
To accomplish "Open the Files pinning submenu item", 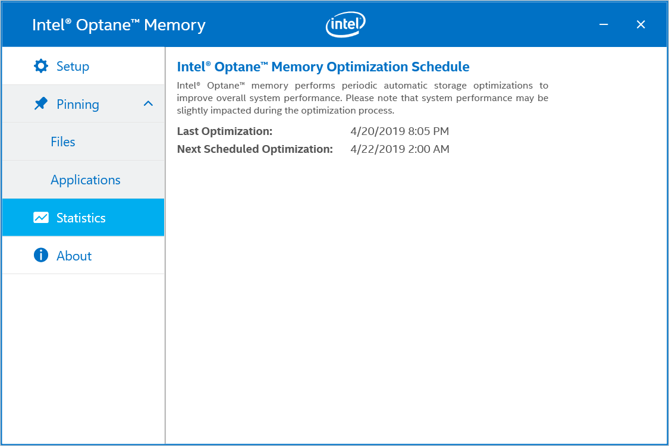I will tap(62, 142).
